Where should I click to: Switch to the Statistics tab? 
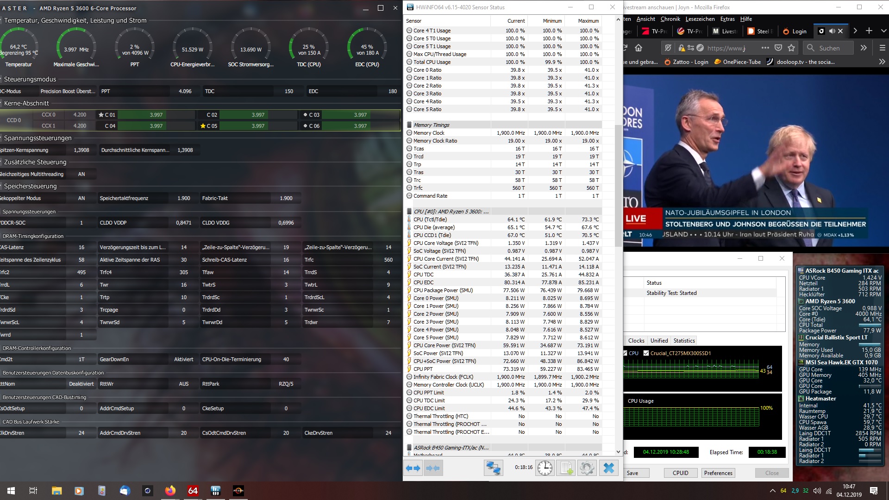click(684, 341)
